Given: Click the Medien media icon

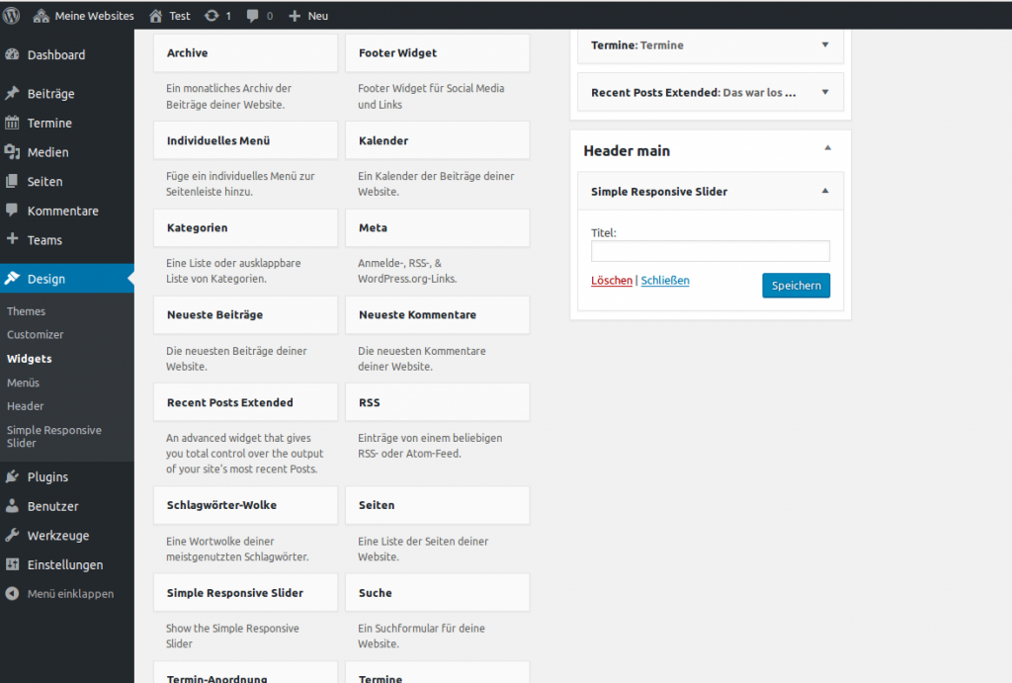Looking at the screenshot, I should pos(12,151).
